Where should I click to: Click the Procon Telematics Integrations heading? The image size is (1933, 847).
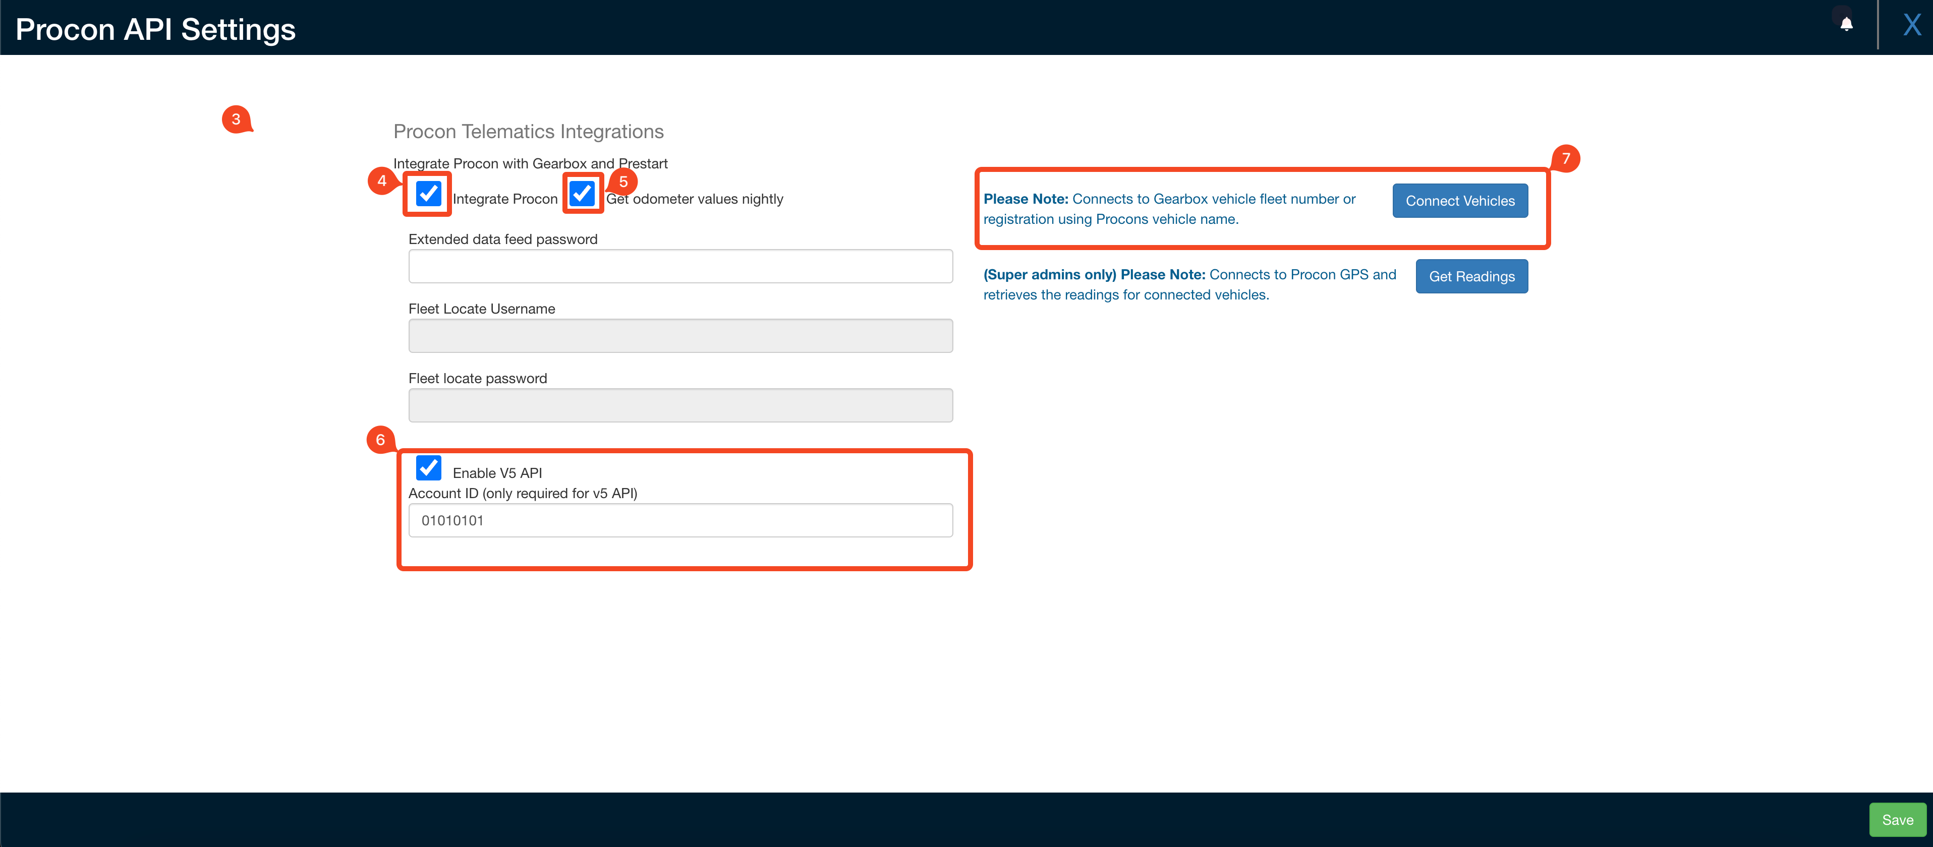pyautogui.click(x=528, y=131)
